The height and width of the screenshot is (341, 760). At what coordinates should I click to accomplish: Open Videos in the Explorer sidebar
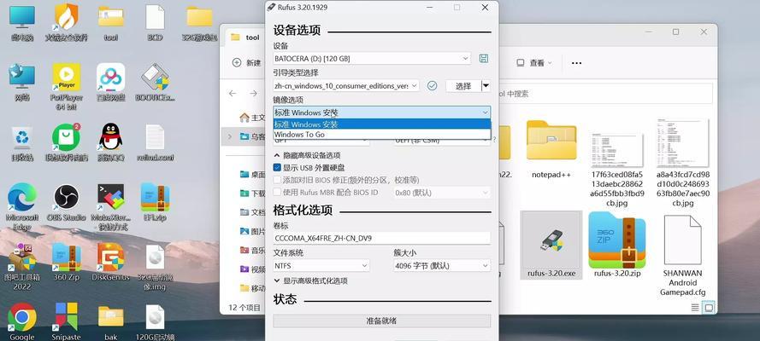tap(252, 269)
